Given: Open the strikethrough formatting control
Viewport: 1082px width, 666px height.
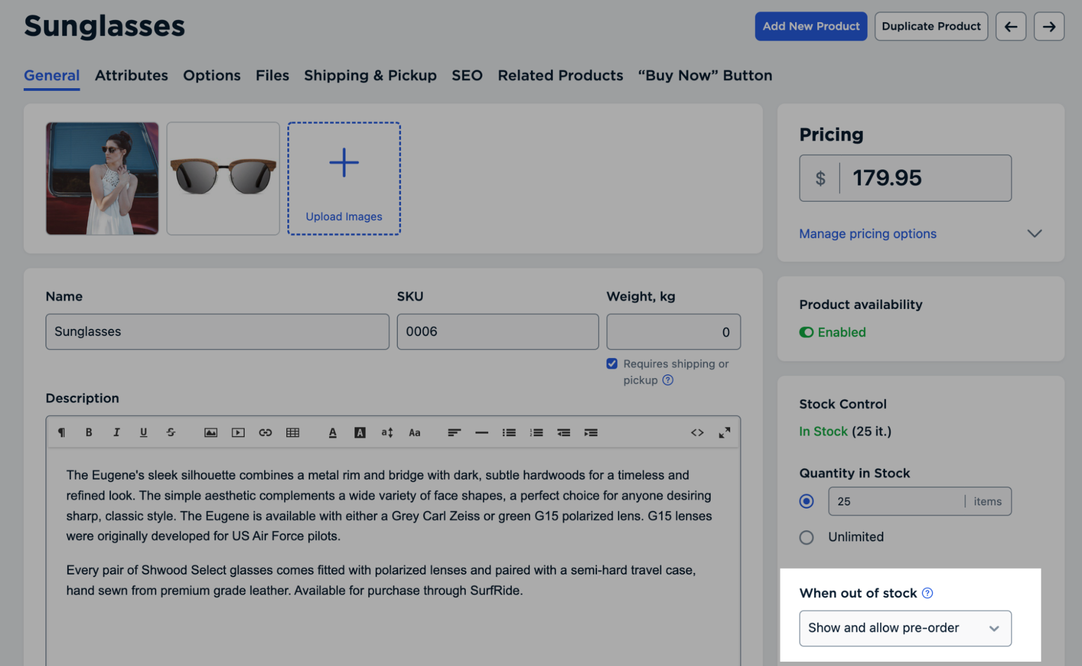Looking at the screenshot, I should pos(171,432).
